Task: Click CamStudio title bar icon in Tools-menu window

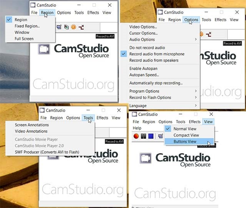Action: coord(42,110)
